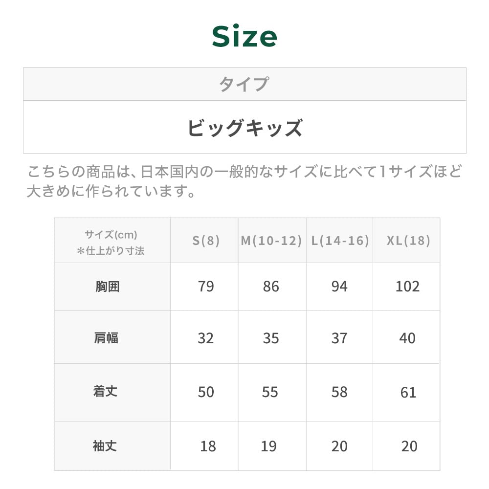Image resolution: width=489 pixels, height=489 pixels.
Task: Click length value 58 for size L
Action: click(x=339, y=392)
